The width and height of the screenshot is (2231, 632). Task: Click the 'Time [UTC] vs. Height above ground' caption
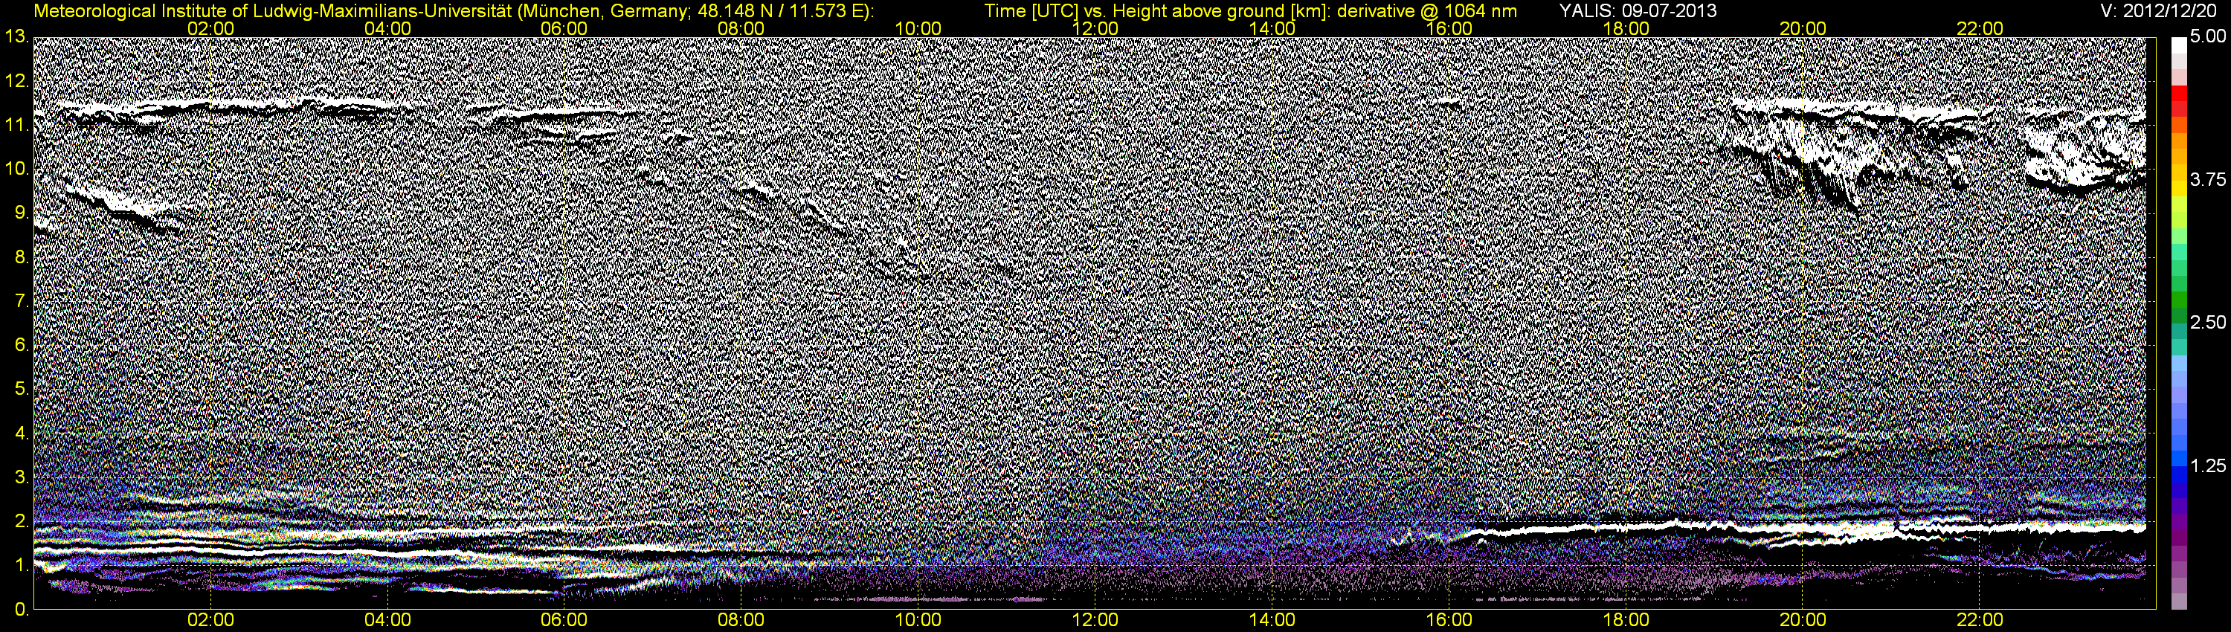click(x=1251, y=11)
